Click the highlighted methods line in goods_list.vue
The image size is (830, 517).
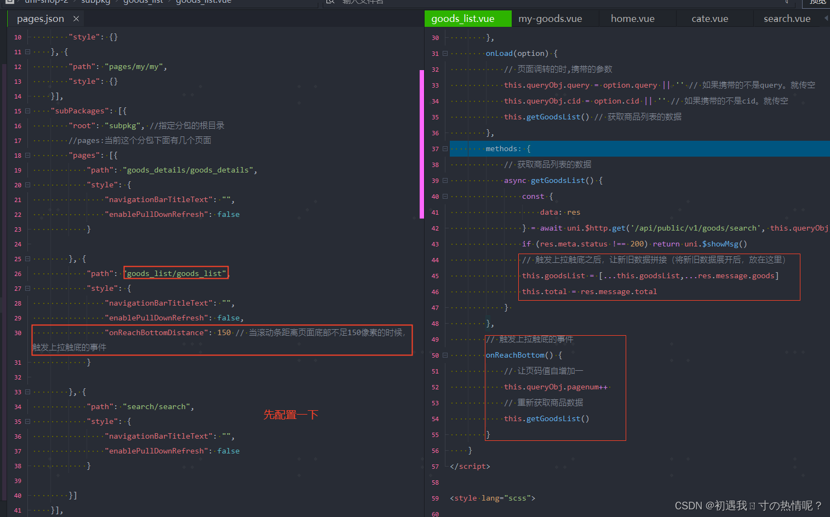click(639, 148)
